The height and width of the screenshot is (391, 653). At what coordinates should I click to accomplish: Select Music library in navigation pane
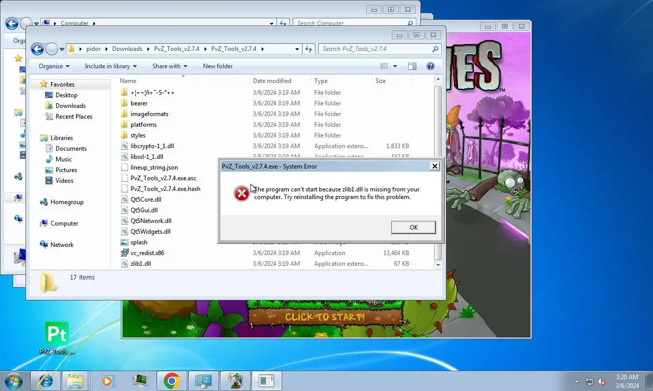[x=64, y=159]
